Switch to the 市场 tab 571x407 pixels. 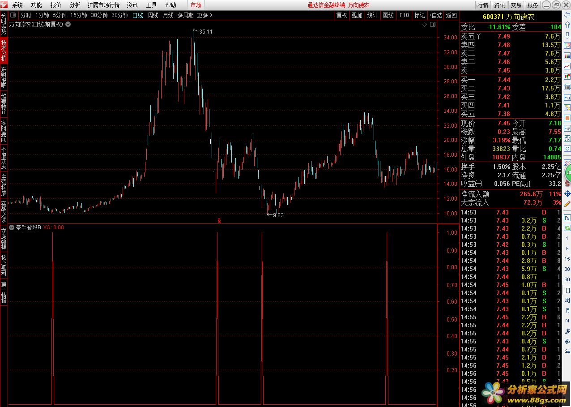tap(196, 5)
